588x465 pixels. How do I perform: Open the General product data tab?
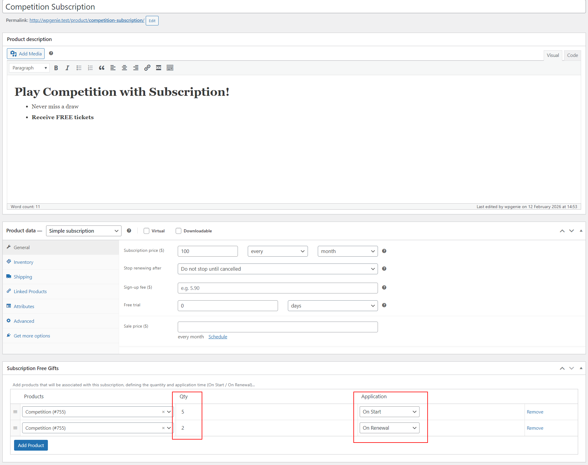pos(61,247)
